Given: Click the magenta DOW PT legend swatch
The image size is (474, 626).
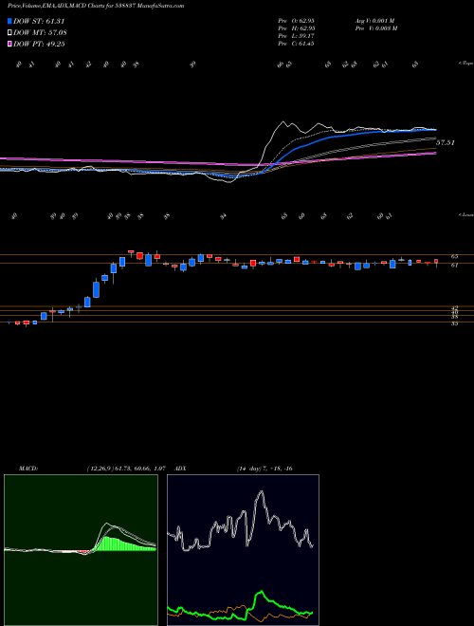Looking at the screenshot, I should tap(10, 44).
